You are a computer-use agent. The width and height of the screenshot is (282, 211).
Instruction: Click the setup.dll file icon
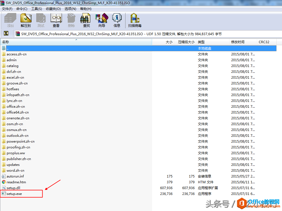click(x=4, y=188)
